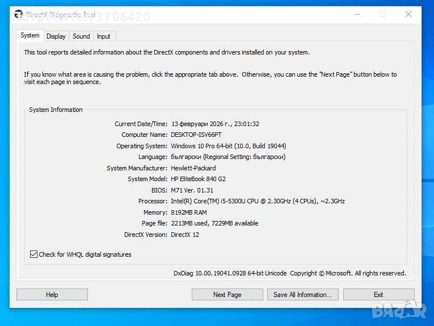This screenshot has height=326, width=434.
Task: Click the HP EliteBook 840 G2 model text
Action: click(198, 179)
